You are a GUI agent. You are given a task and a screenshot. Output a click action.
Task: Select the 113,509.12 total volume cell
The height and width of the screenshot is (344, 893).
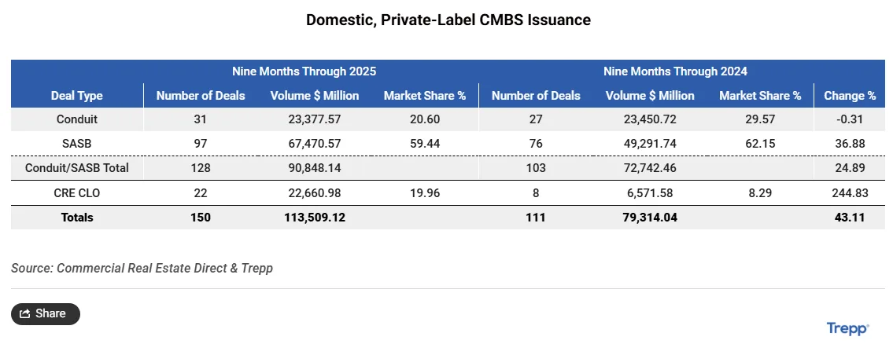pos(315,218)
